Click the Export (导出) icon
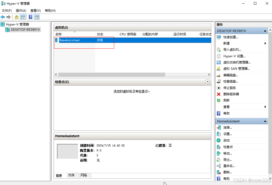272x185 pixels. tap(219, 160)
